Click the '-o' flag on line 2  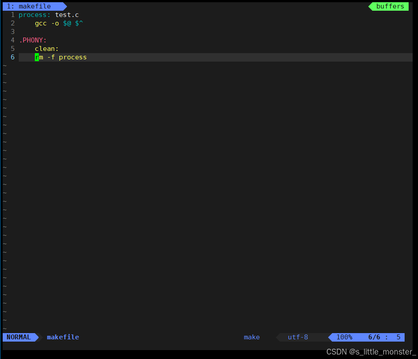55,24
